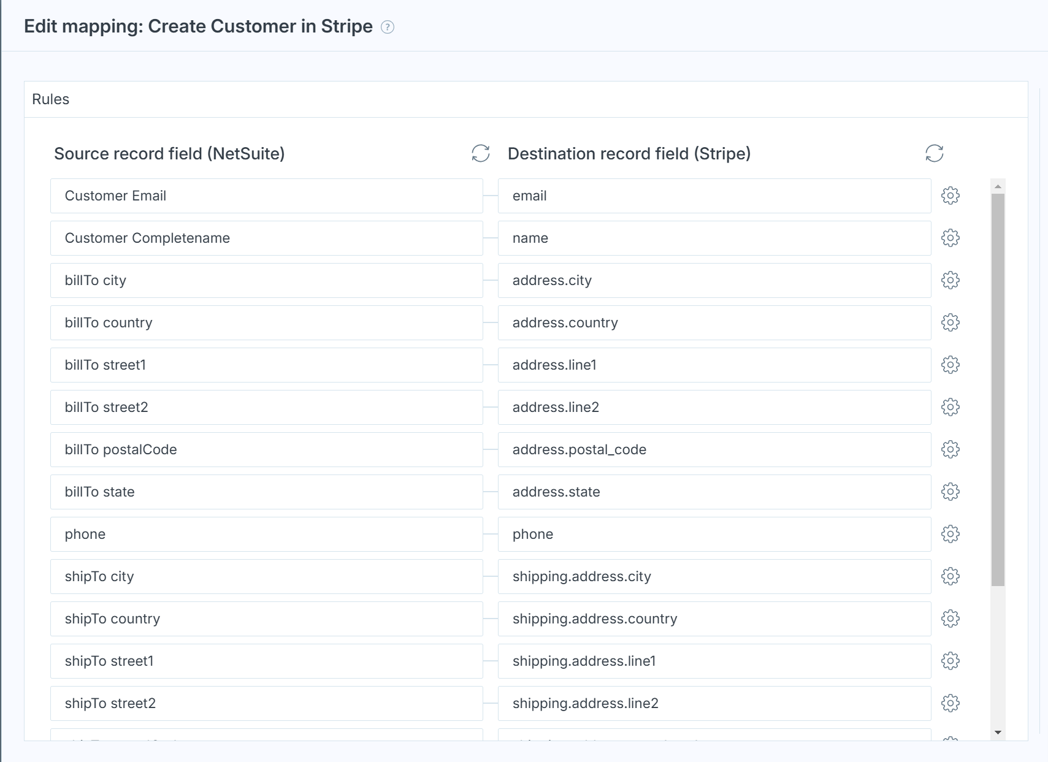Edit the address.line2 destination field
1048x762 pixels.
(x=714, y=408)
